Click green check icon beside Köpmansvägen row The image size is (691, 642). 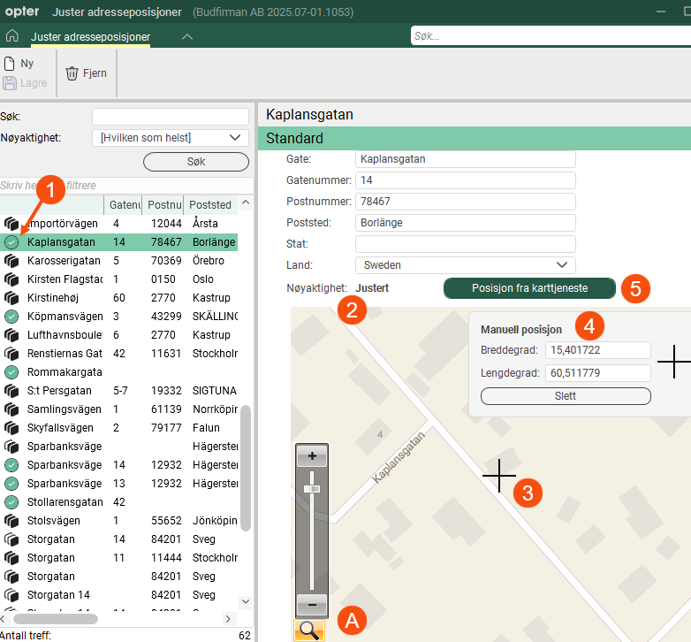(x=11, y=317)
